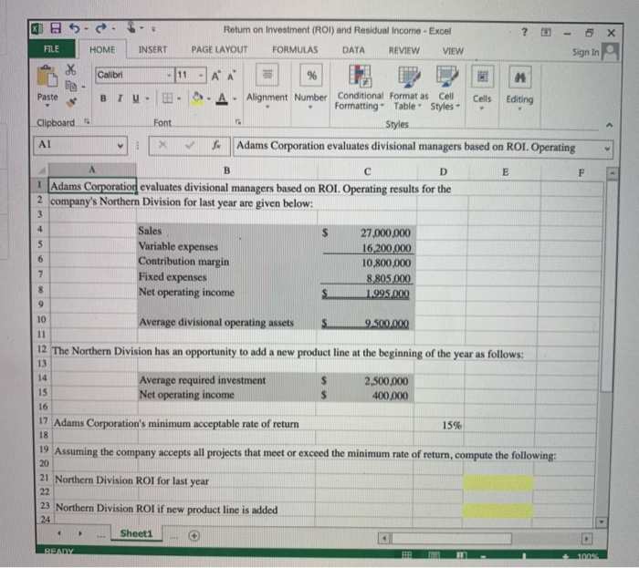Click the Paste clipboard icon
This screenshot has width=639, height=568.
(x=47, y=77)
